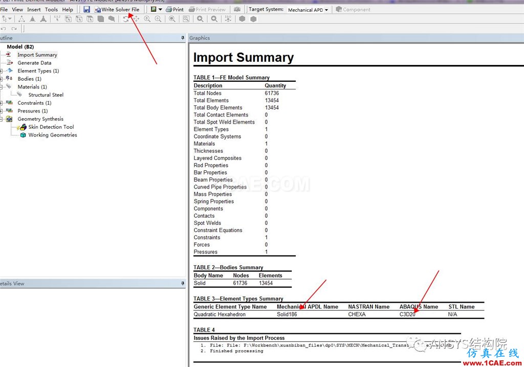Pin the Details View panel
524x367 pixels.
[183, 284]
